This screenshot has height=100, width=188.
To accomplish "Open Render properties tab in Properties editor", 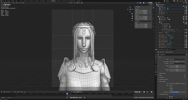I will tap(156, 55).
